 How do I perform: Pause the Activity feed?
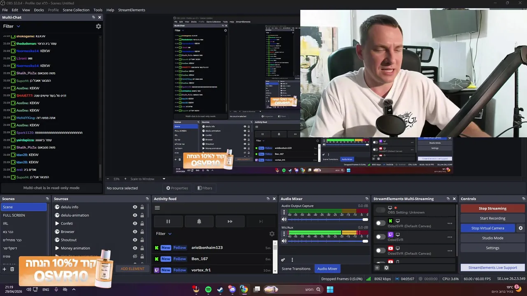[168, 222]
